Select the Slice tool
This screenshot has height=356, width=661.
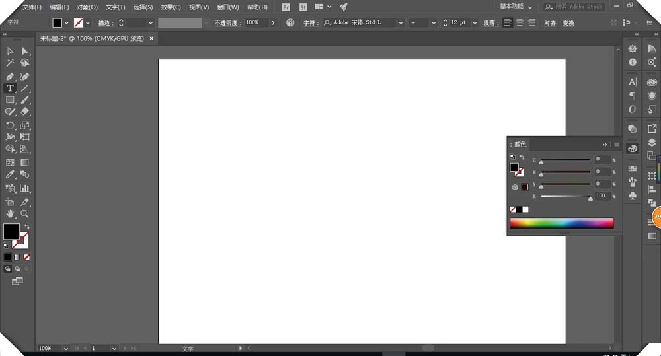click(25, 202)
